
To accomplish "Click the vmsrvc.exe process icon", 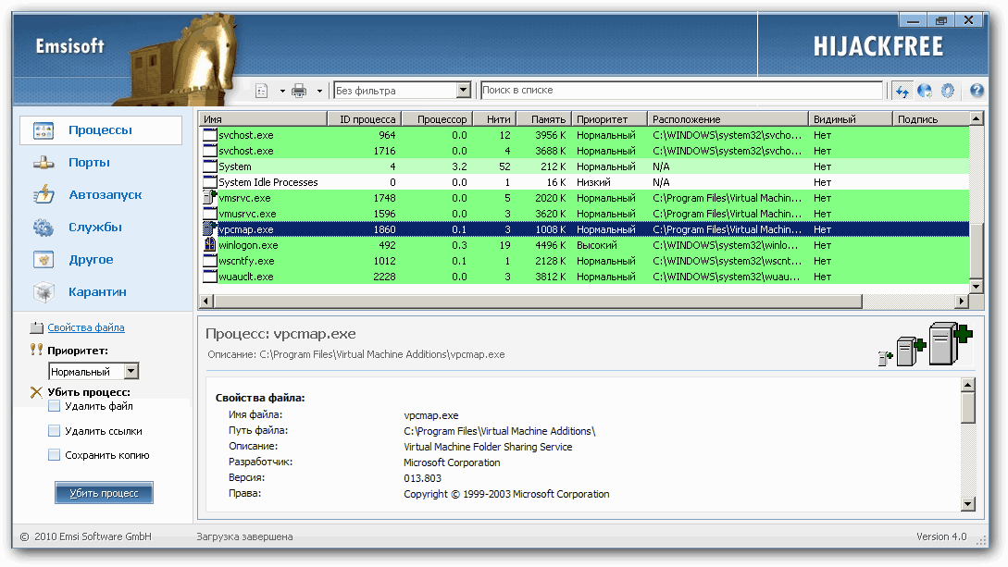I will coord(209,197).
